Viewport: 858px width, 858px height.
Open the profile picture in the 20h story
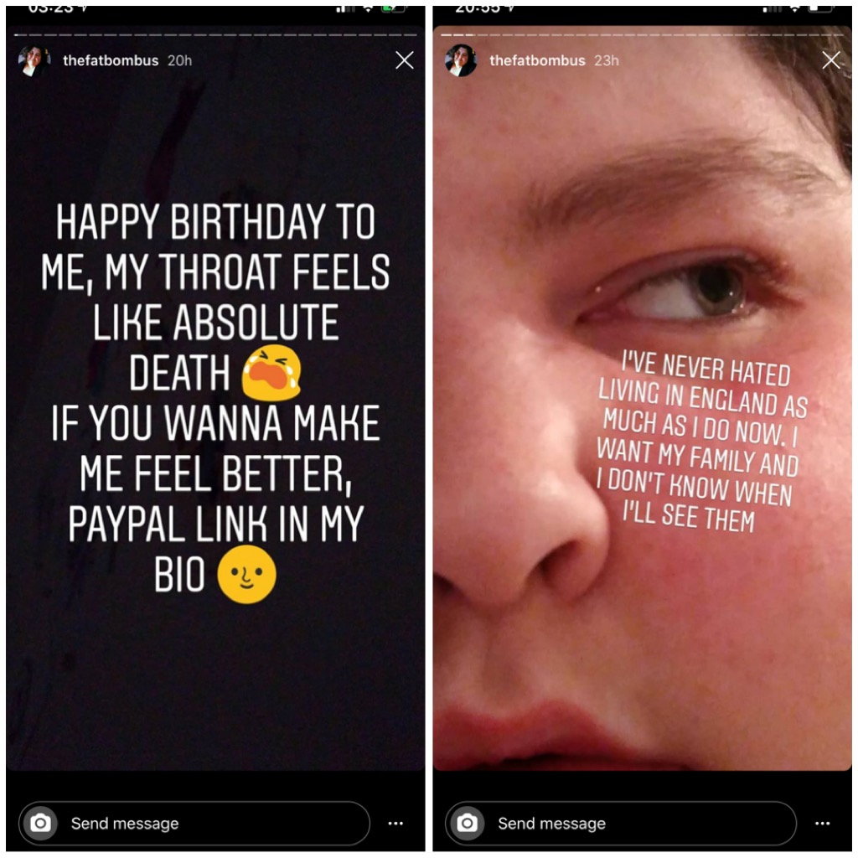[34, 60]
